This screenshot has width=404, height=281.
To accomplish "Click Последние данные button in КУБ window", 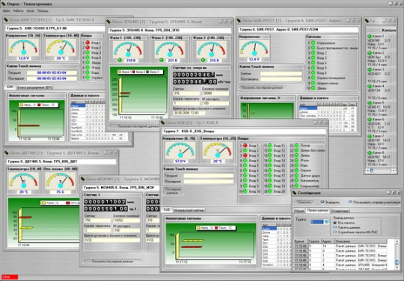I will pyautogui.click(x=173, y=191).
